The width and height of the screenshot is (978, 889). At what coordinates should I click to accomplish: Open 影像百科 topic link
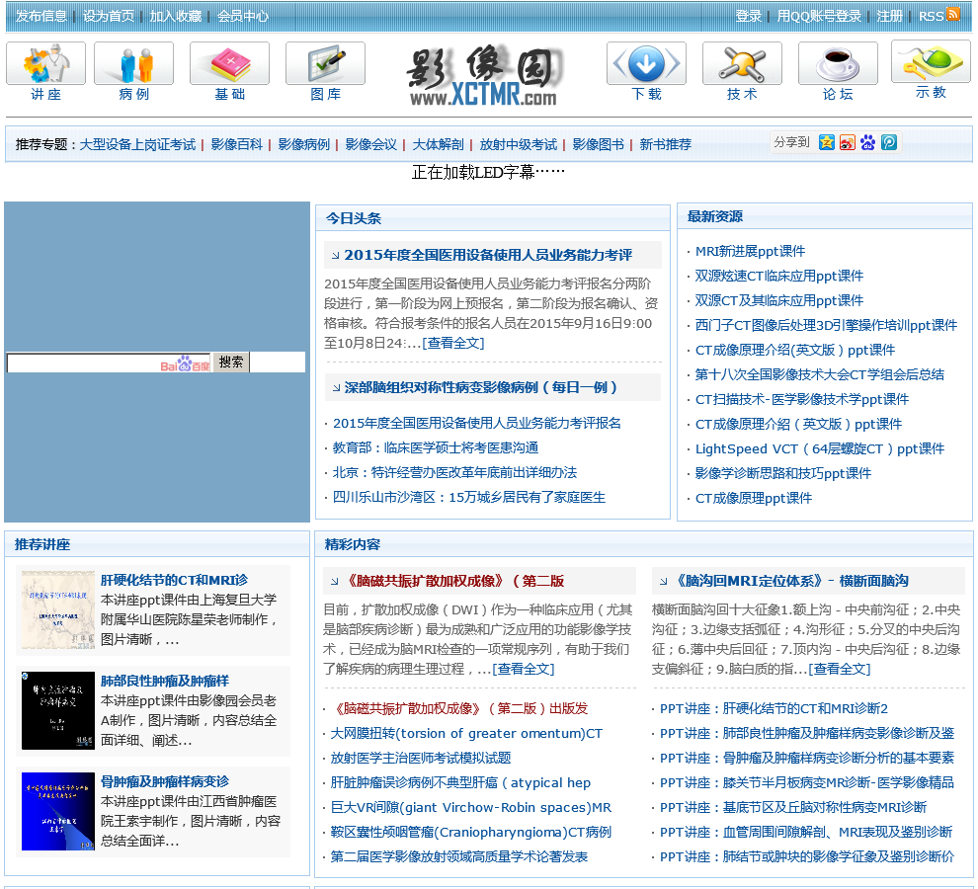pos(236,145)
